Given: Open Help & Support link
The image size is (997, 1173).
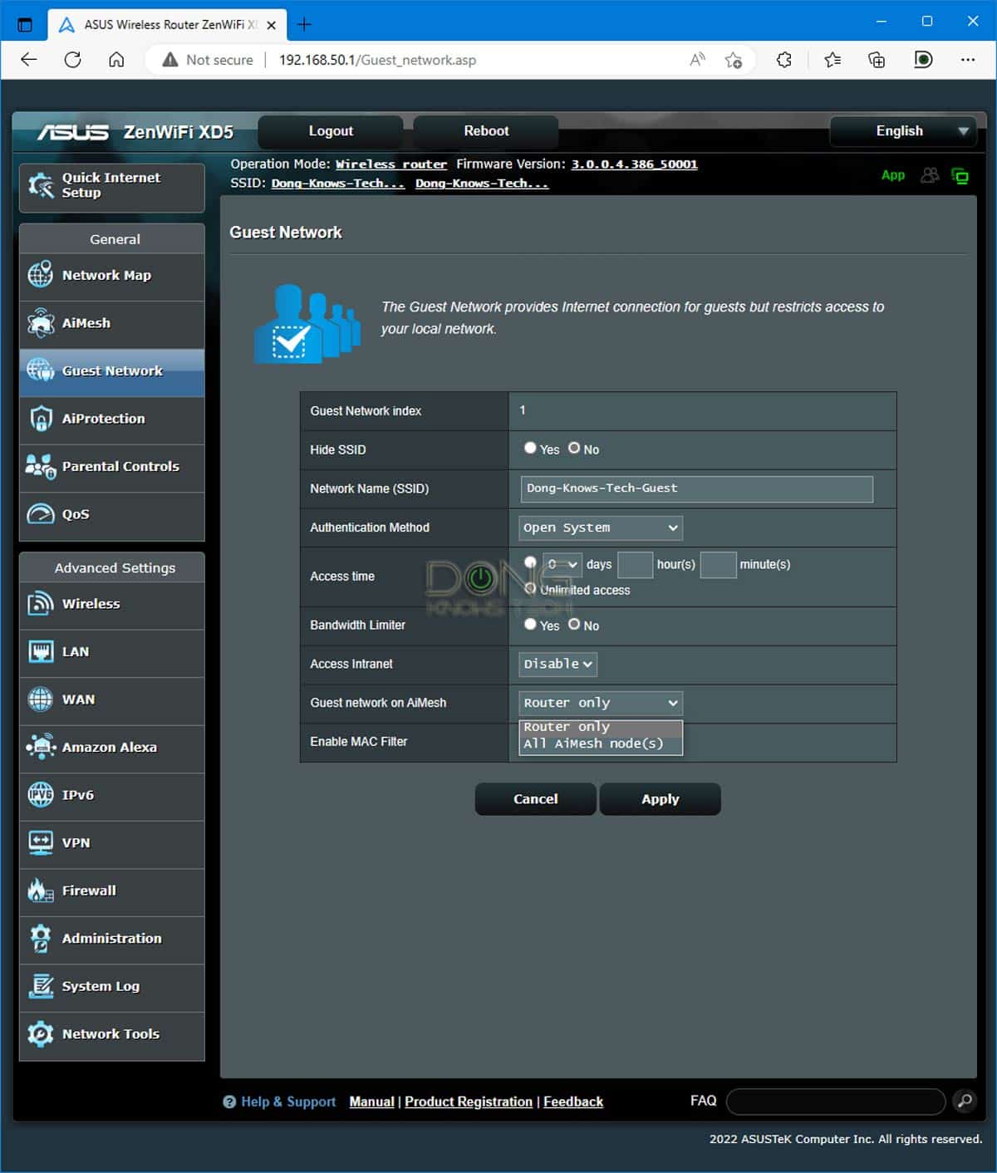Looking at the screenshot, I should point(288,1102).
